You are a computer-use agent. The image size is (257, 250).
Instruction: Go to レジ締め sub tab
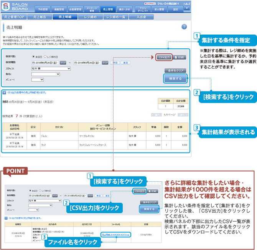click(91, 17)
